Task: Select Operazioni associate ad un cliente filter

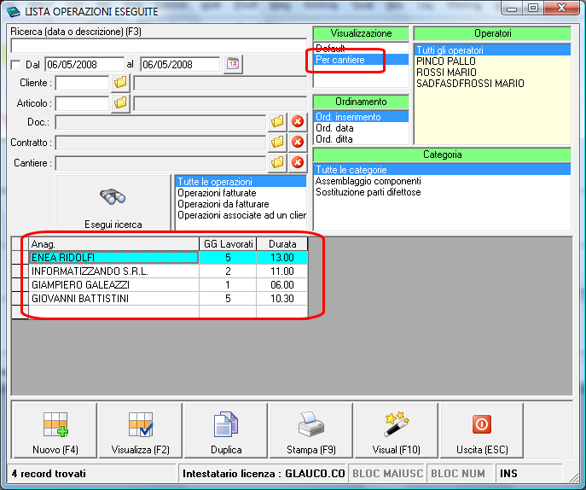Action: coord(241,215)
